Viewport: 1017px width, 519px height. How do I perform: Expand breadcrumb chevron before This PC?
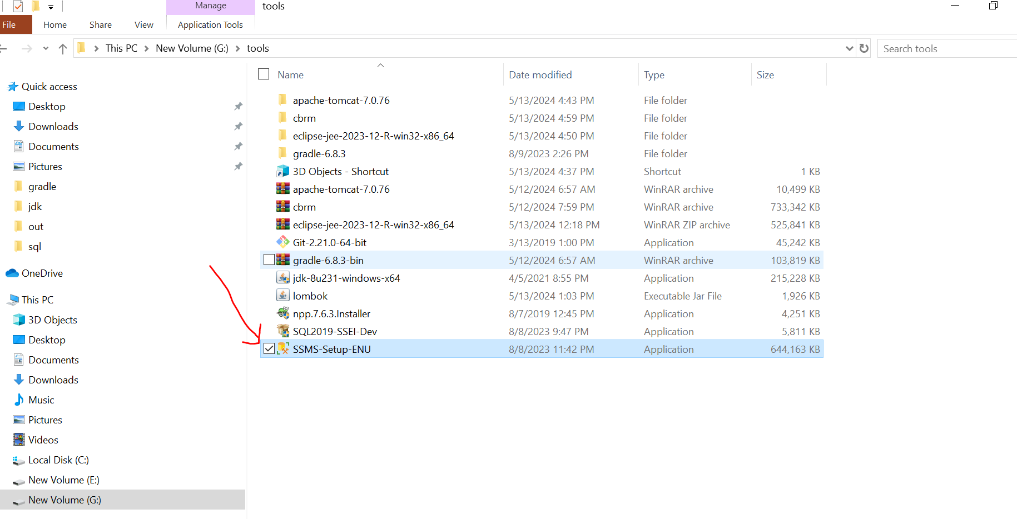point(96,48)
